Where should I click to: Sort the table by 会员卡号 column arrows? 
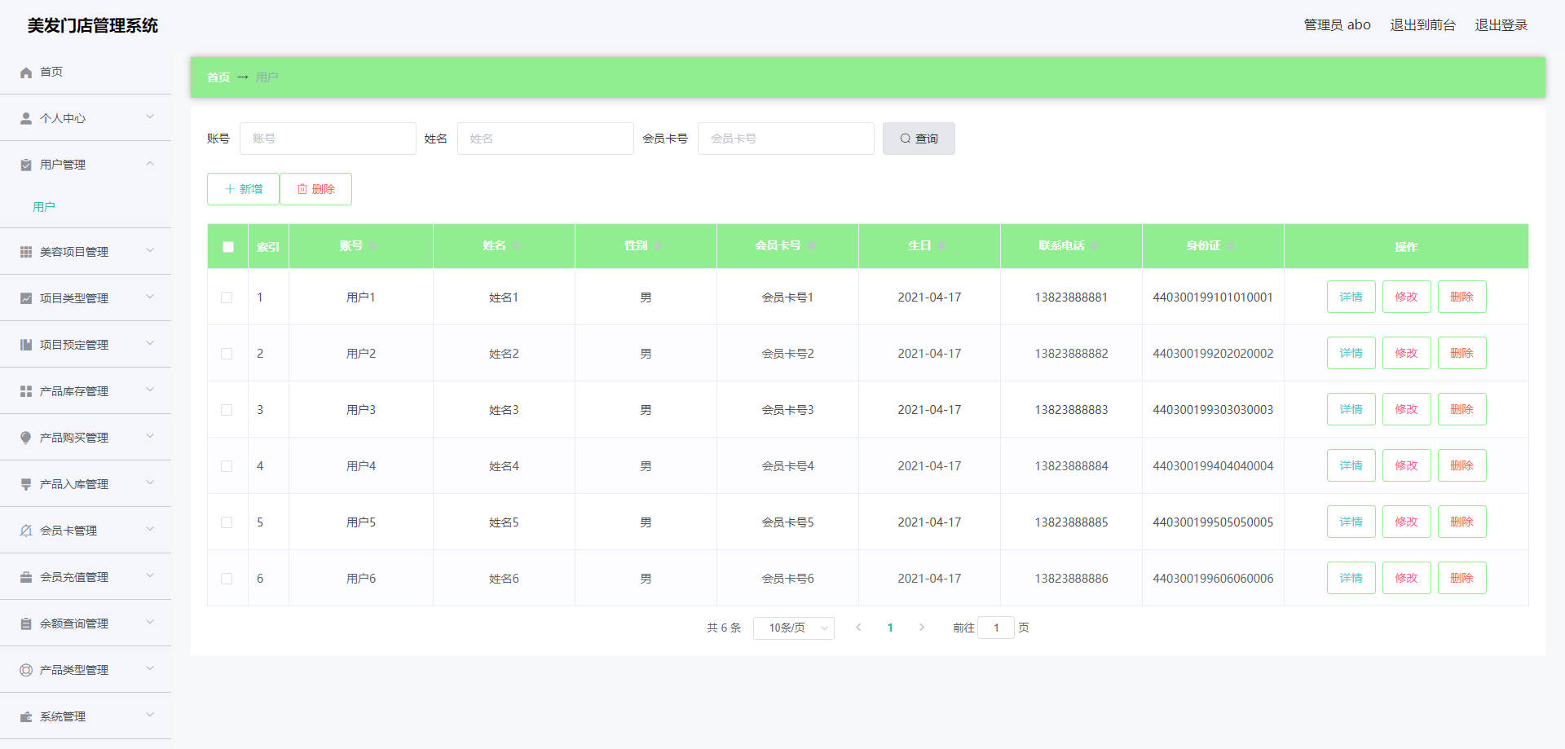point(811,246)
